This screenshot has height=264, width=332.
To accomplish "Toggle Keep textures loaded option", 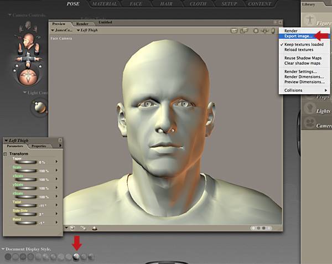I will tap(304, 44).
